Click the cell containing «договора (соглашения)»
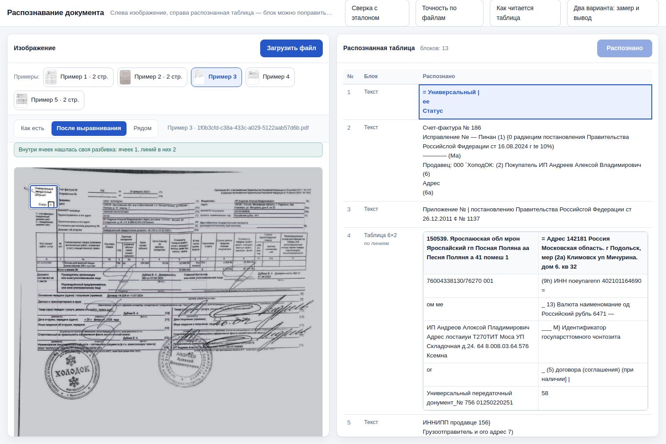666x444 pixels. pos(593,375)
